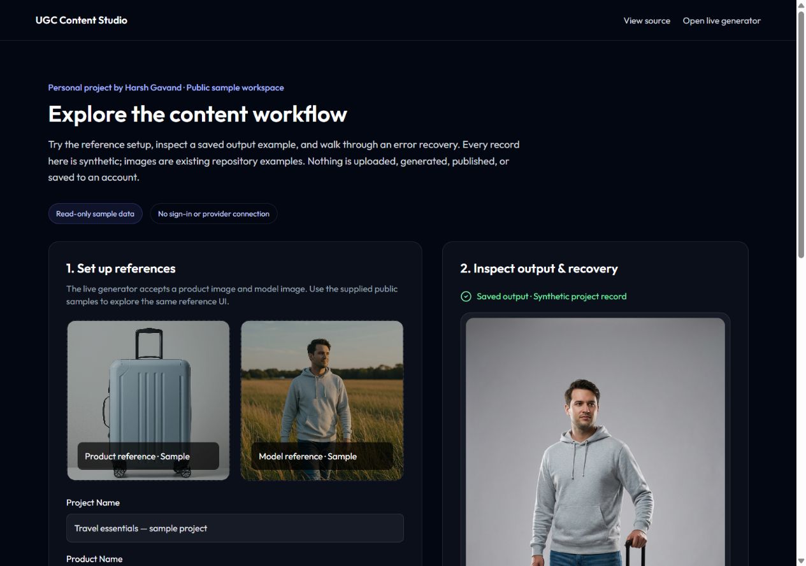Screen dimensions: 806x566
Task: Click the '1. Set up references' heading
Action: click(x=121, y=269)
